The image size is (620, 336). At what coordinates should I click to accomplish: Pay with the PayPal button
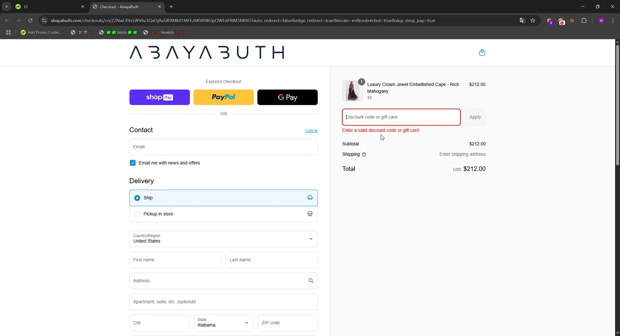224,97
